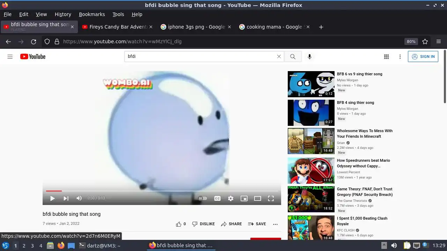
Task: Open YouTube settings three-dot menu
Action: pos(400,56)
